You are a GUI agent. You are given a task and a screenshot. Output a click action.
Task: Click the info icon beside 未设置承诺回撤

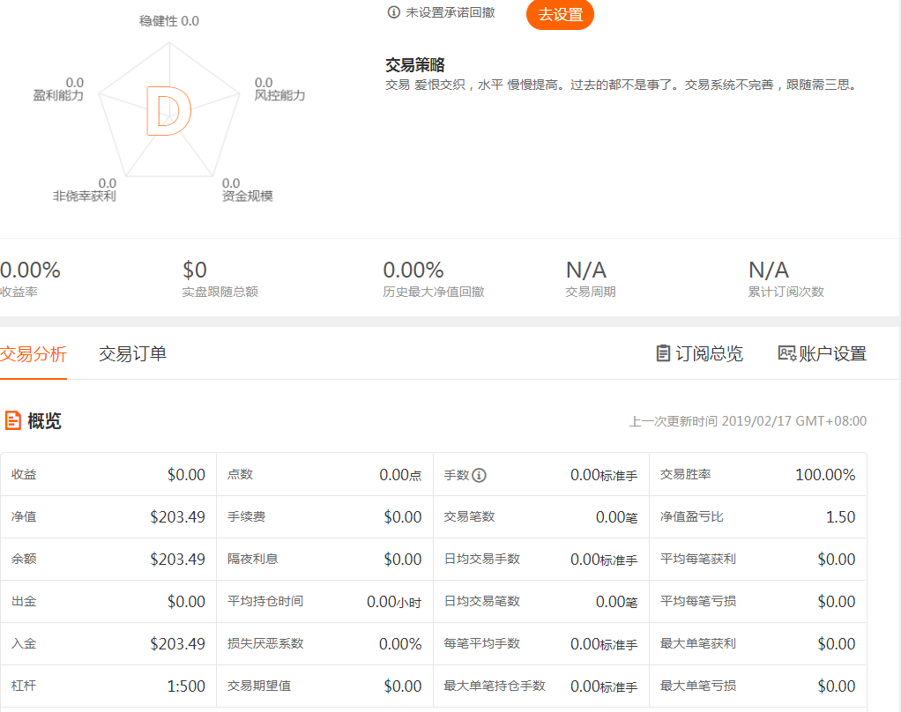coord(394,12)
